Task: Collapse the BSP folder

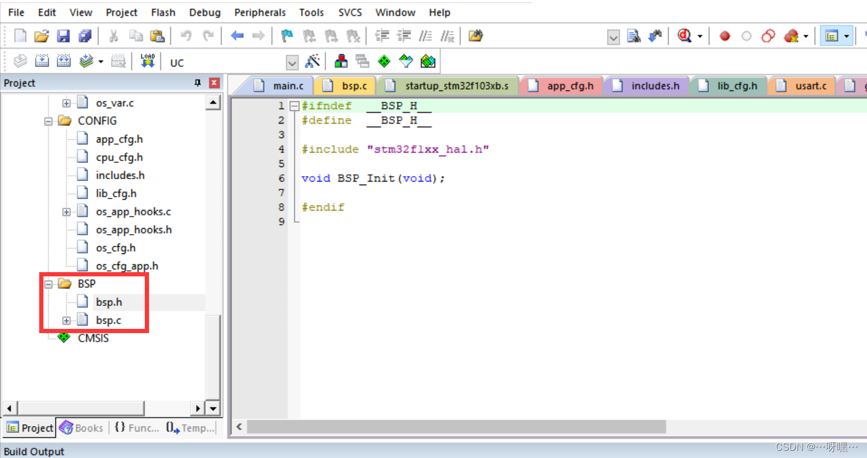Action: pos(48,284)
